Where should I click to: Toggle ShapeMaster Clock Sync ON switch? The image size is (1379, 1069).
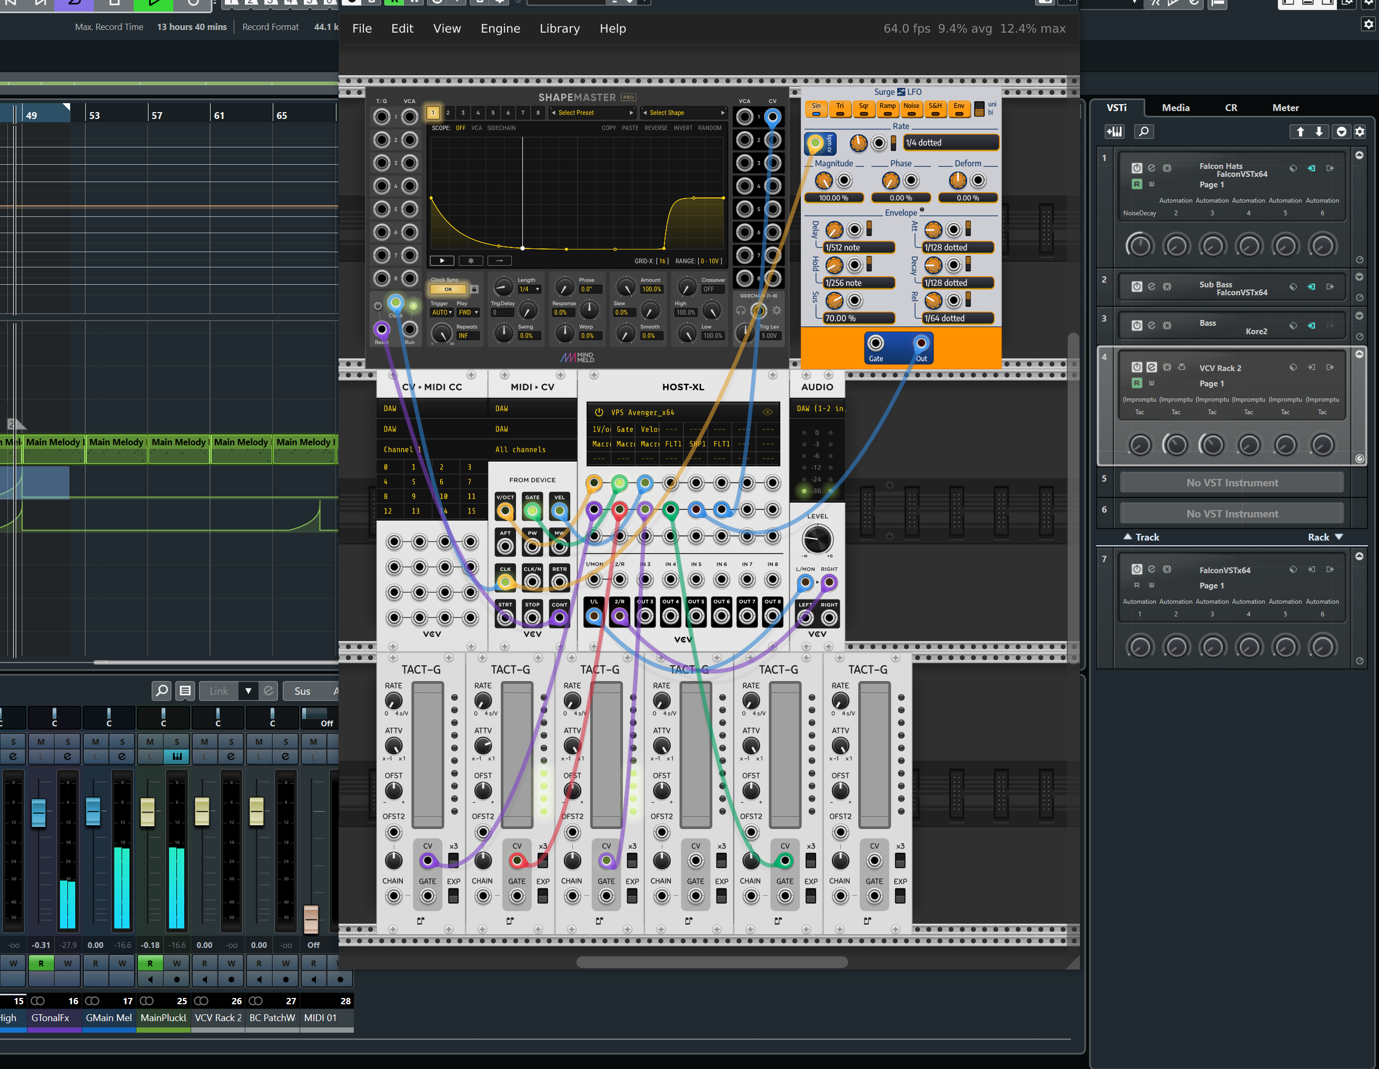448,289
